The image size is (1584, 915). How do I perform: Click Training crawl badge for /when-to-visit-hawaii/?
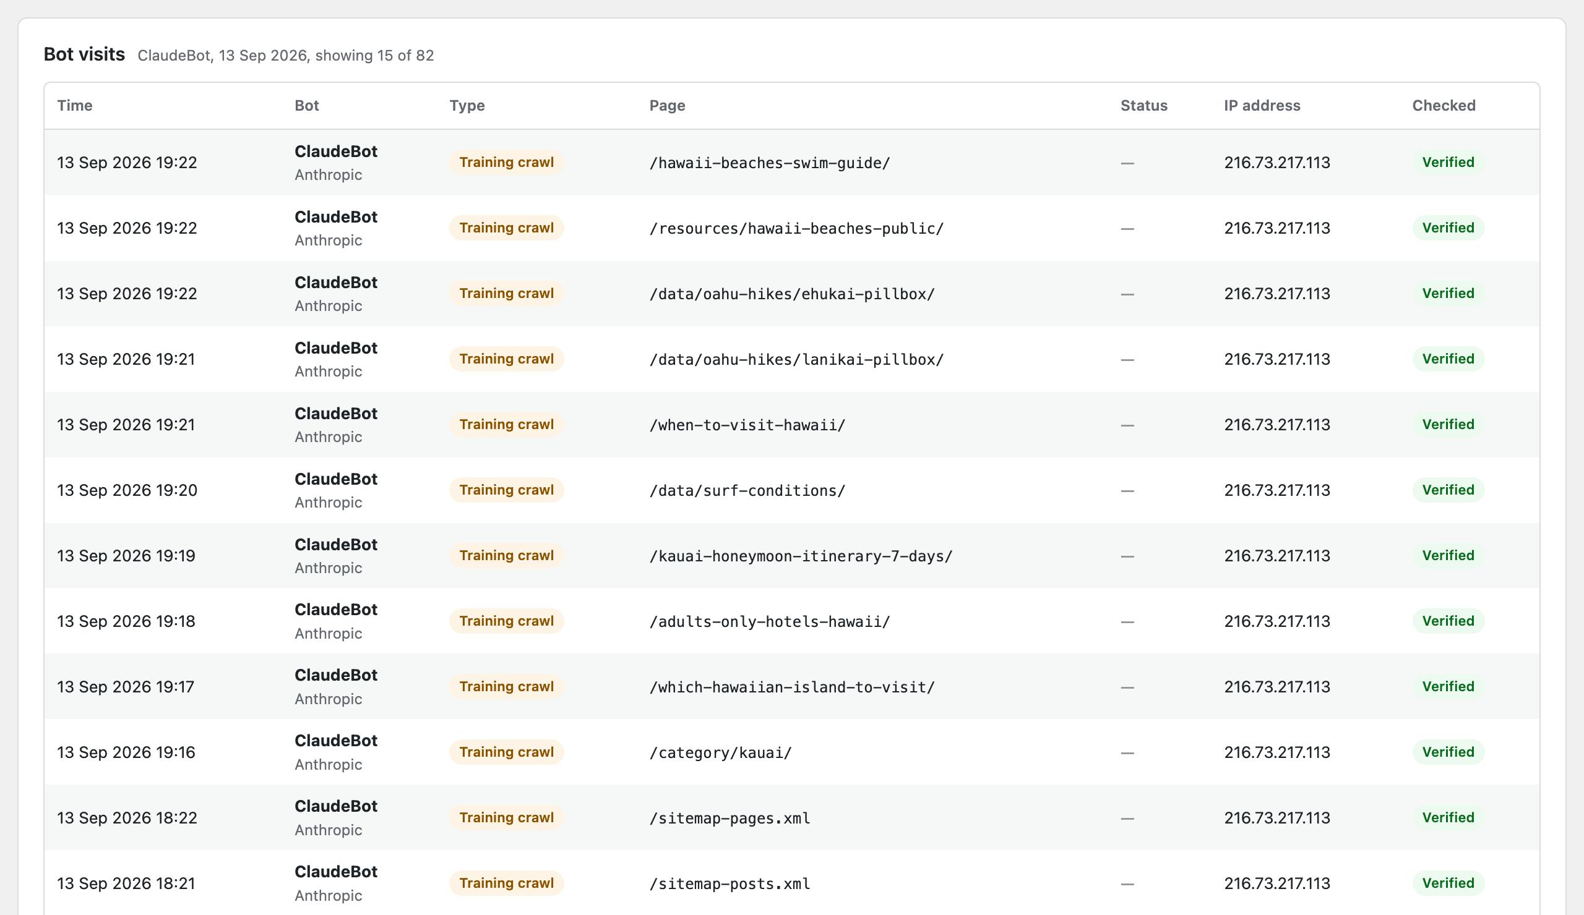506,425
